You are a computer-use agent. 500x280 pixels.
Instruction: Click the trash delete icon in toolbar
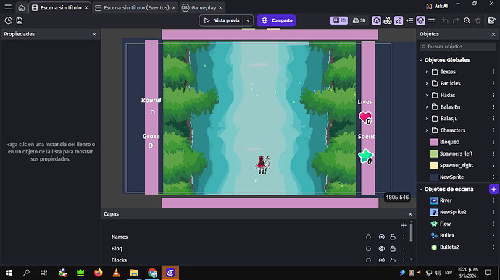tap(478, 20)
